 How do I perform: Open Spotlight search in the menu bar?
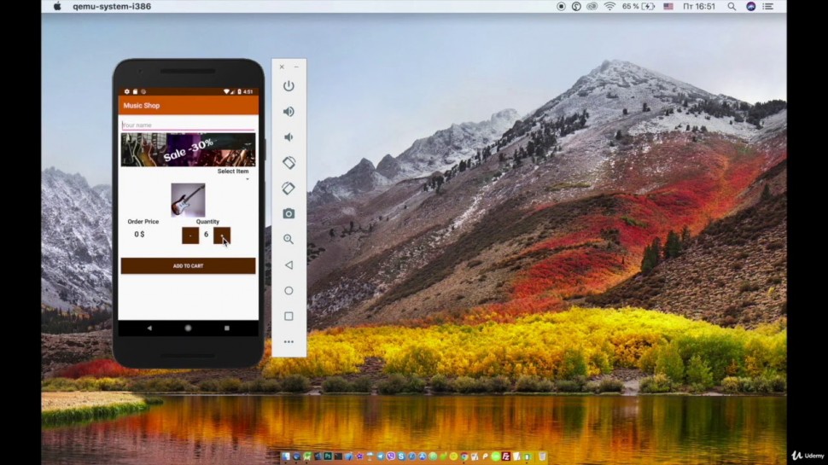tap(732, 6)
